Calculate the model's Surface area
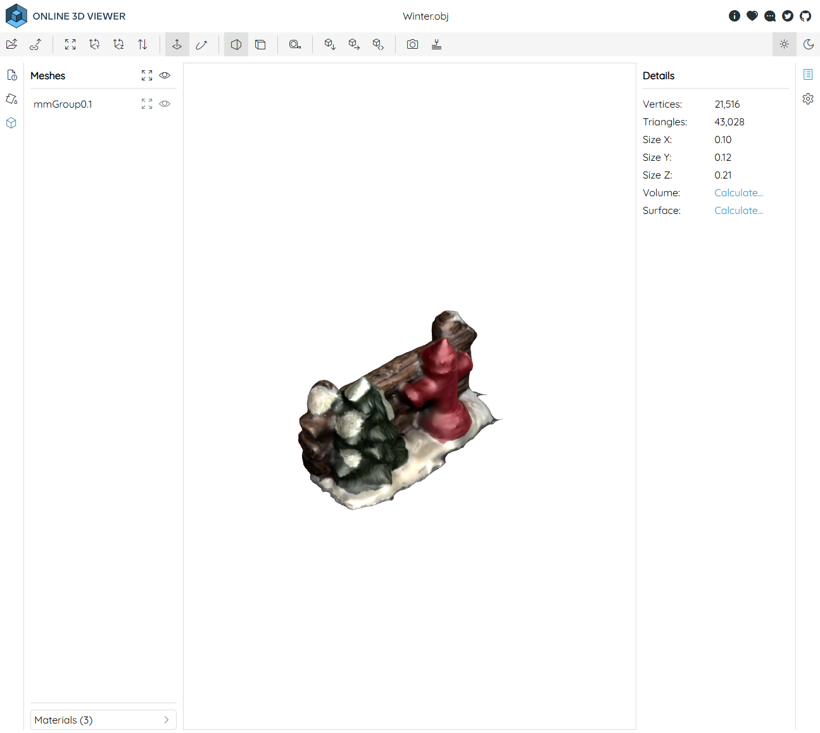Screen dimensions: 820x733 click(x=738, y=211)
